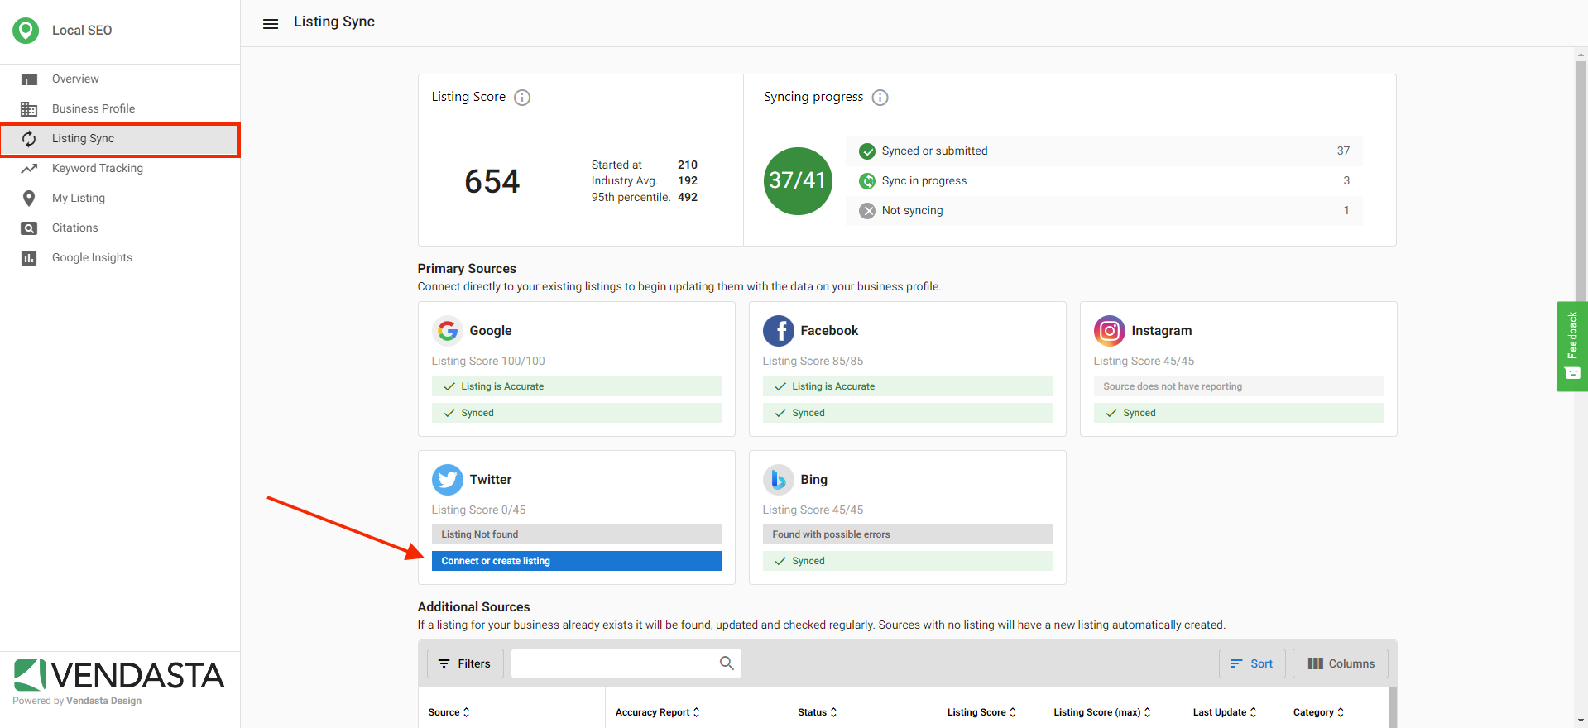
Task: Click 'Listing Score 0/45' Twitter text
Action: (478, 510)
